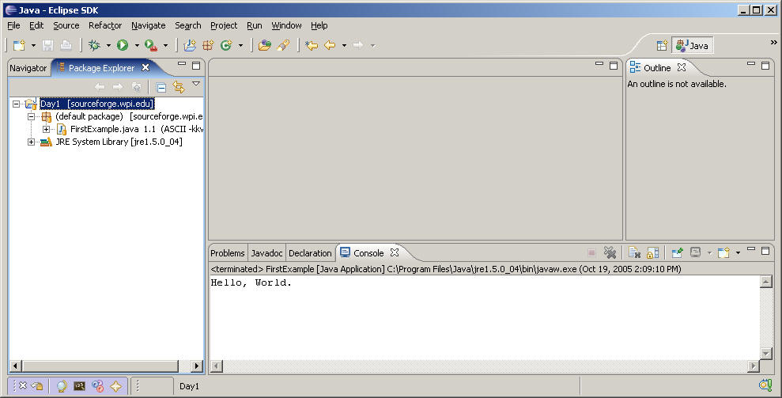The width and height of the screenshot is (782, 398).
Task: Click the Print toolbar icon
Action: pos(66,45)
